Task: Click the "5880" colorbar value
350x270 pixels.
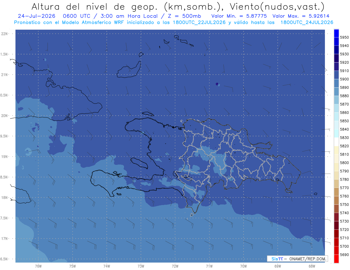Action: click(344, 96)
